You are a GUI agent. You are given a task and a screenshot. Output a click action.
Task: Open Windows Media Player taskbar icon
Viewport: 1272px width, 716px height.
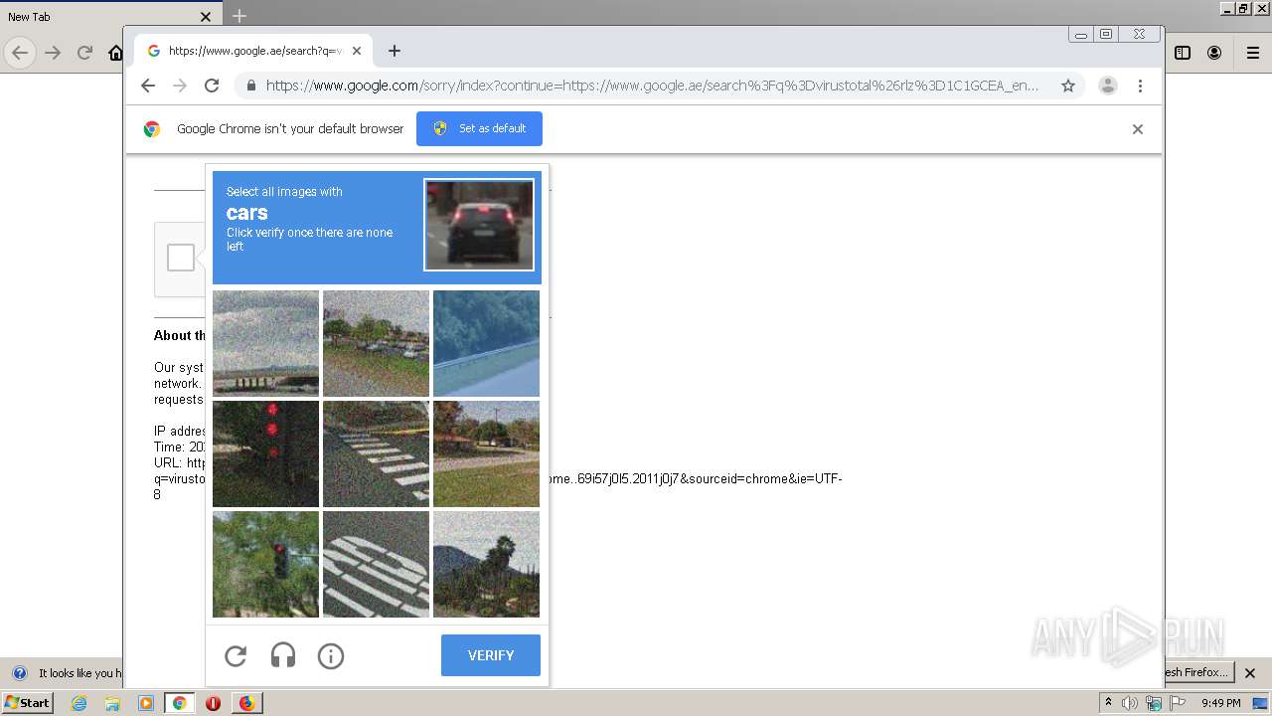[x=146, y=703]
